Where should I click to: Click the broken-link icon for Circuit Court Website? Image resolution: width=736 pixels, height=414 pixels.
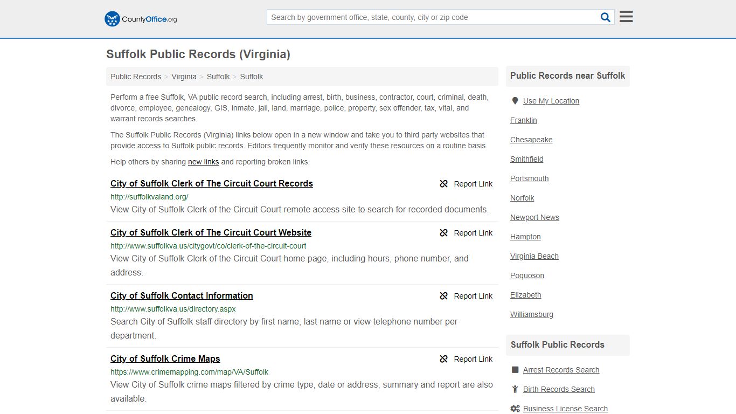click(444, 233)
